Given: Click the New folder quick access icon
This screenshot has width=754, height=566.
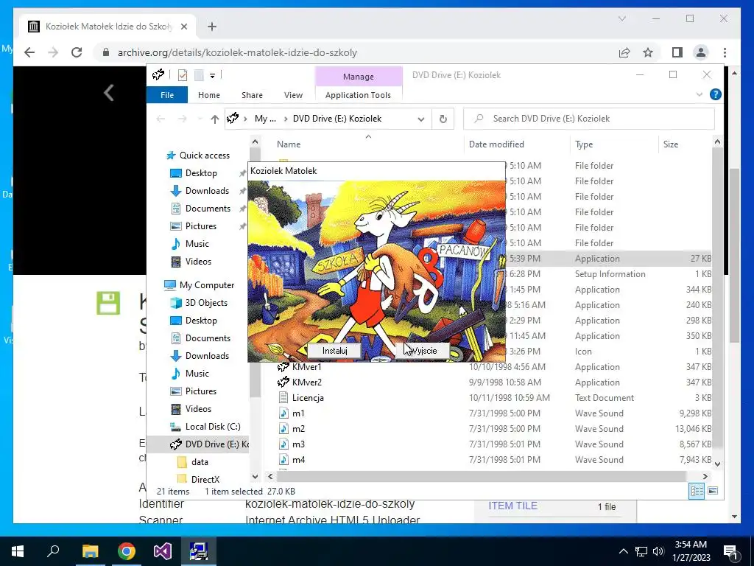Looking at the screenshot, I should 199,74.
